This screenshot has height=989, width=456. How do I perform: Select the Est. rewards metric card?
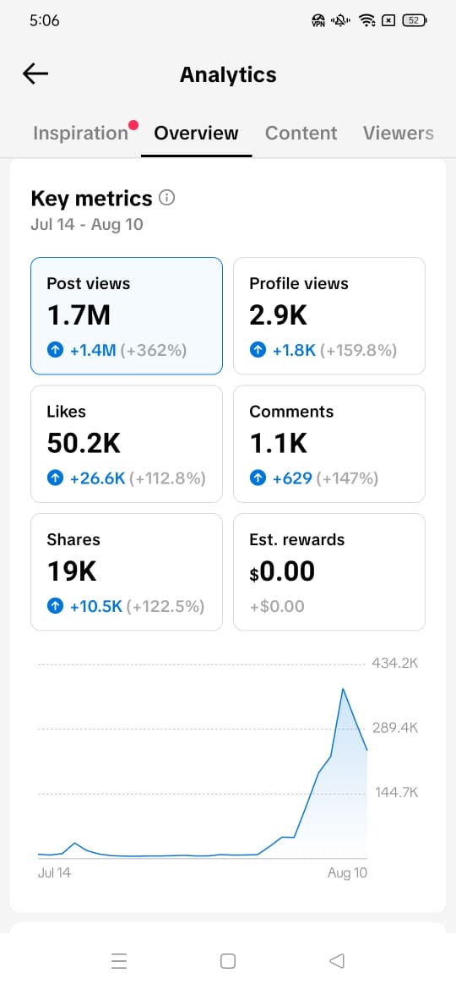pyautogui.click(x=329, y=572)
